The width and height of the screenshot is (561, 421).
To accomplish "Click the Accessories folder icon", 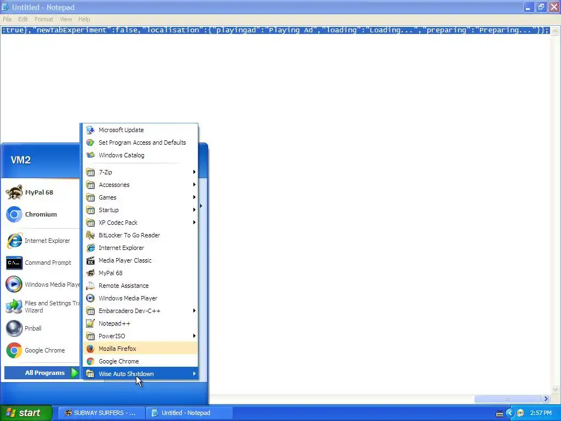I will tap(90, 185).
